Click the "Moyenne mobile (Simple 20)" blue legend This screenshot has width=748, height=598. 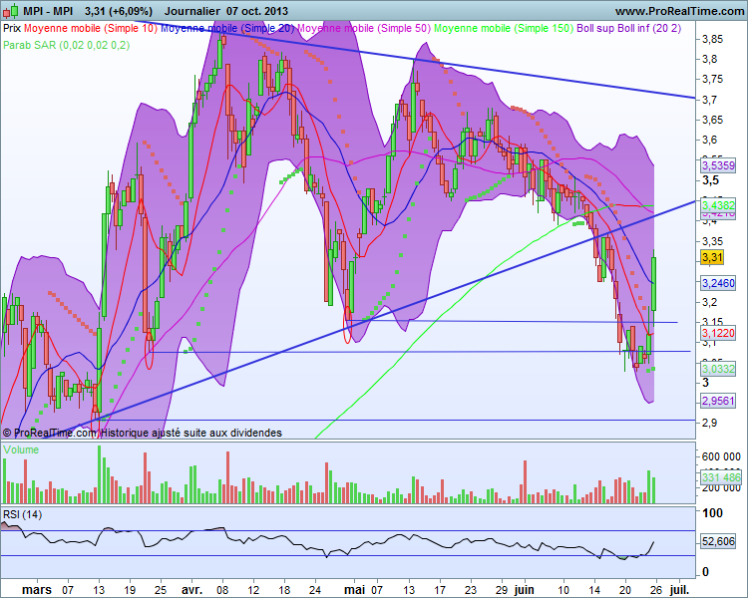pyautogui.click(x=227, y=28)
